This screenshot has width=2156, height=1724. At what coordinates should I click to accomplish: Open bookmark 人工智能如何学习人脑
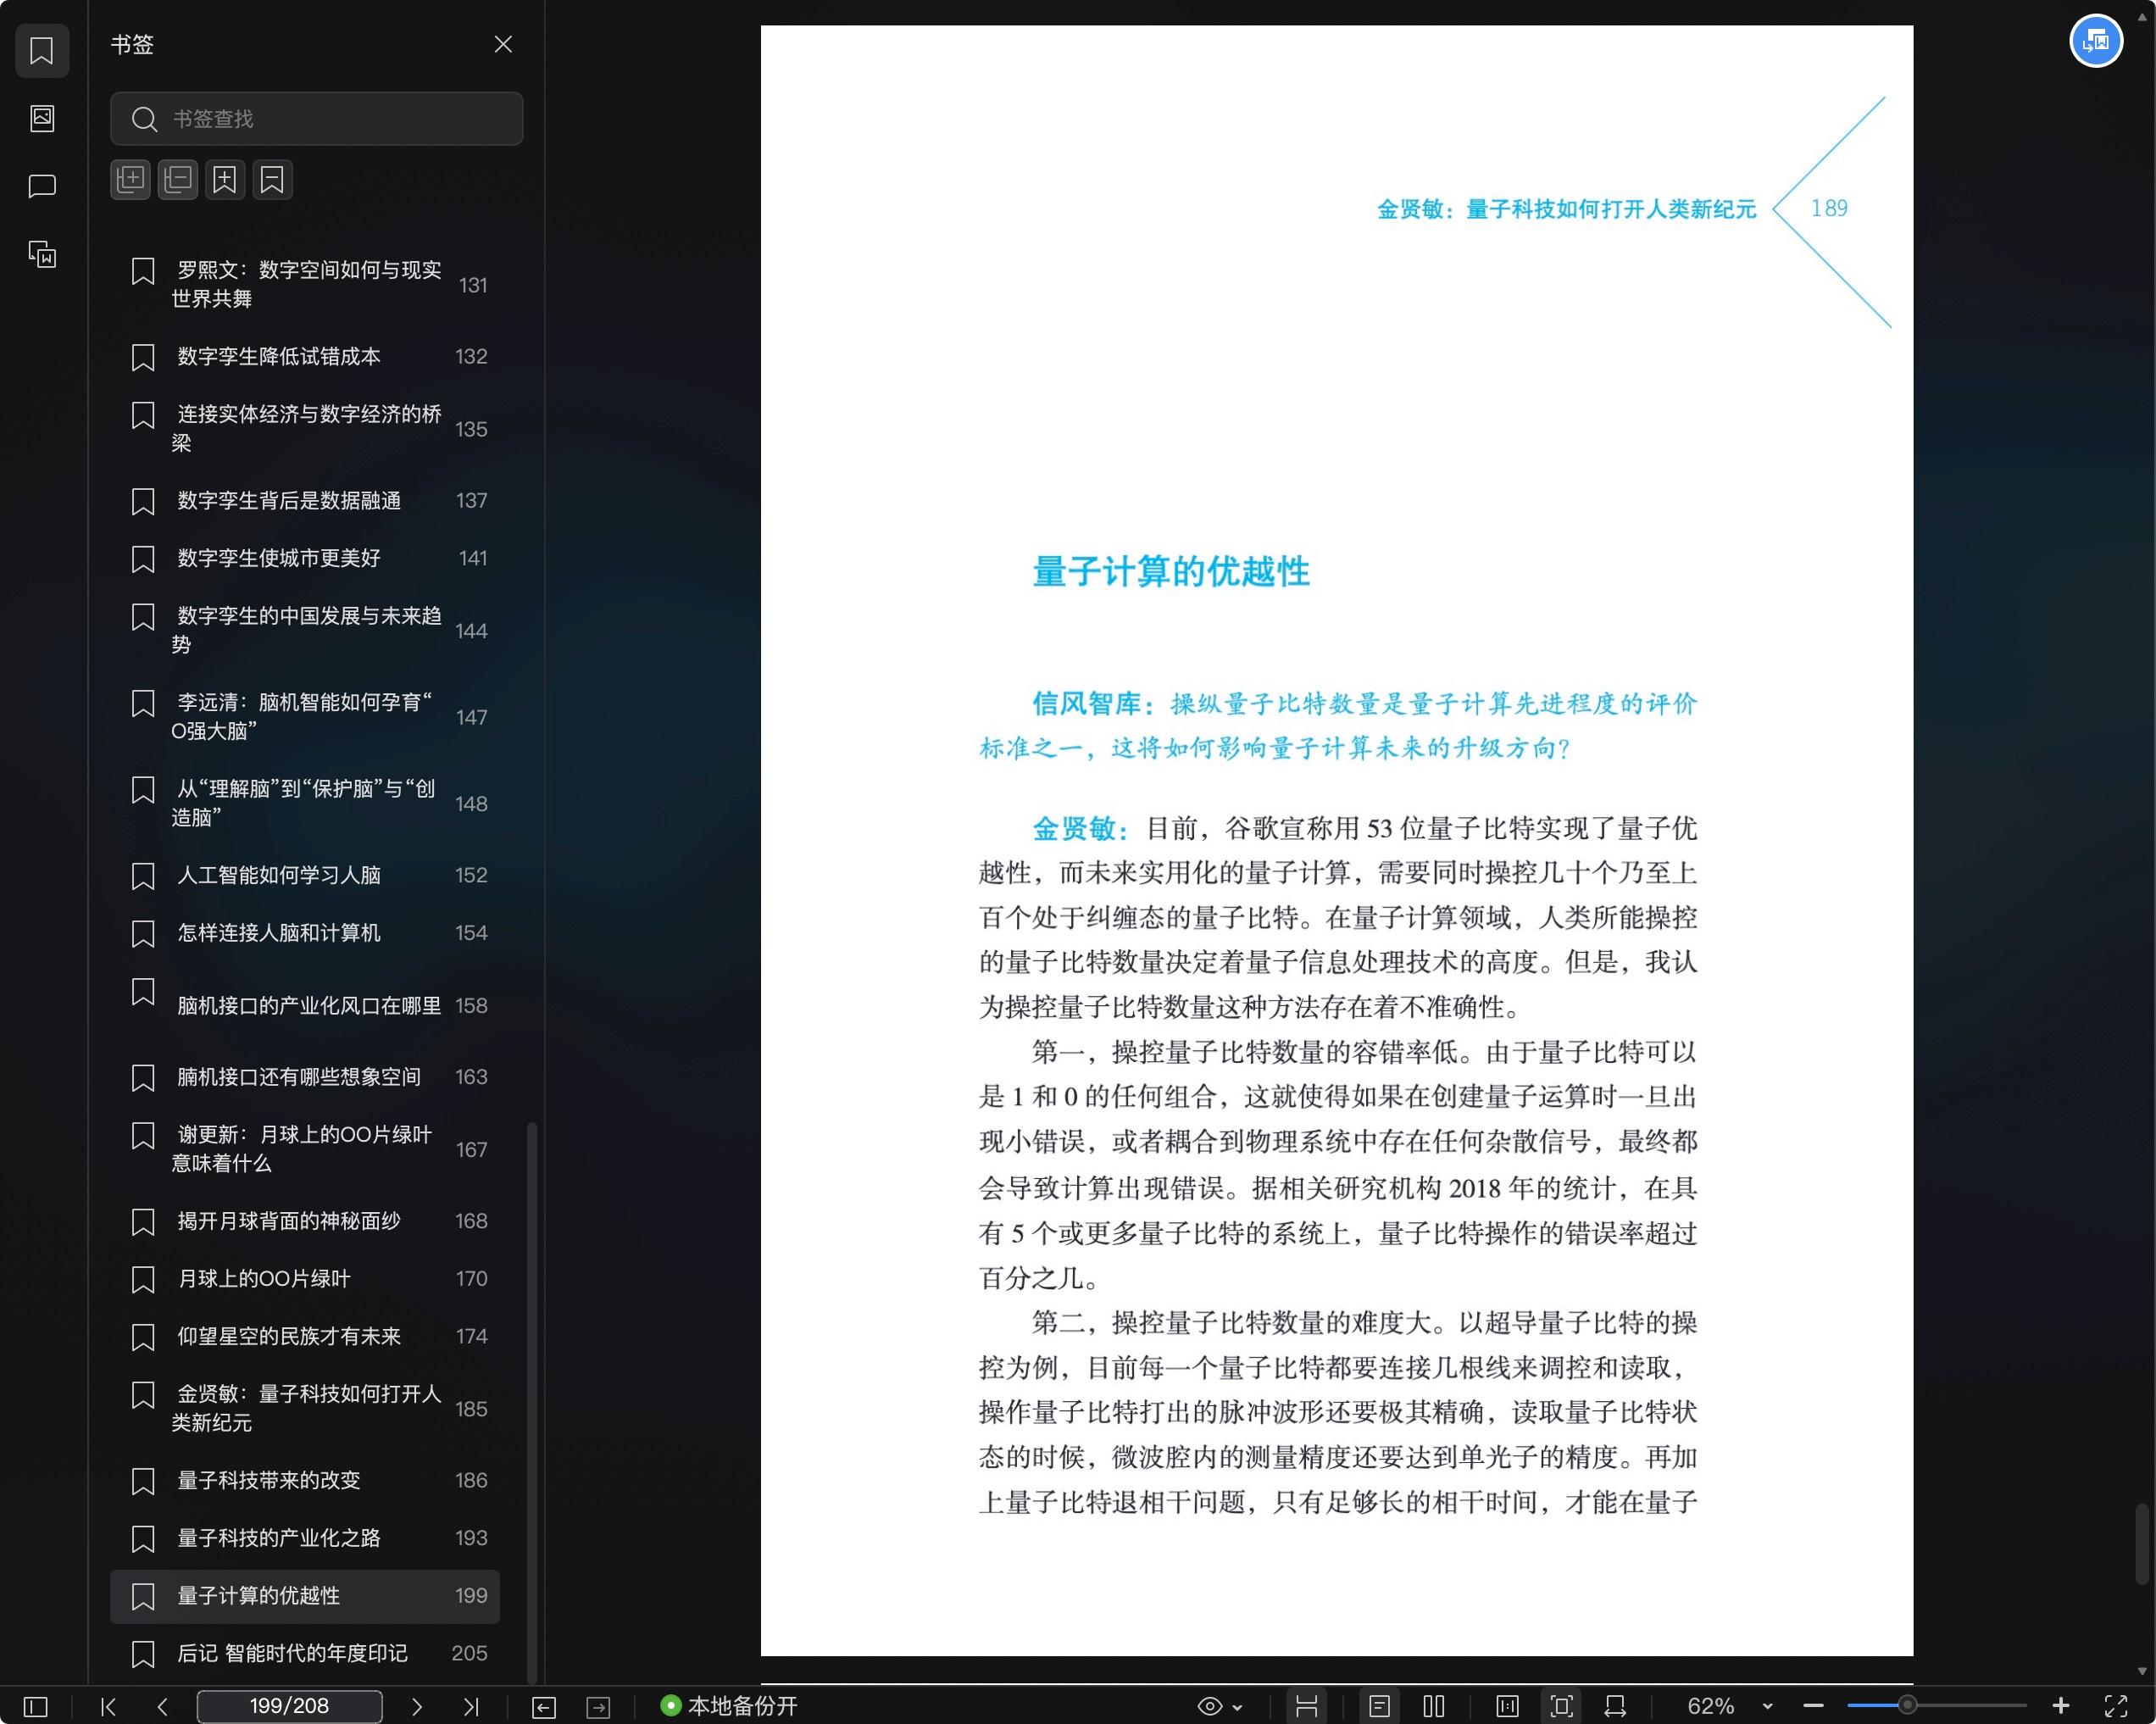click(305, 875)
